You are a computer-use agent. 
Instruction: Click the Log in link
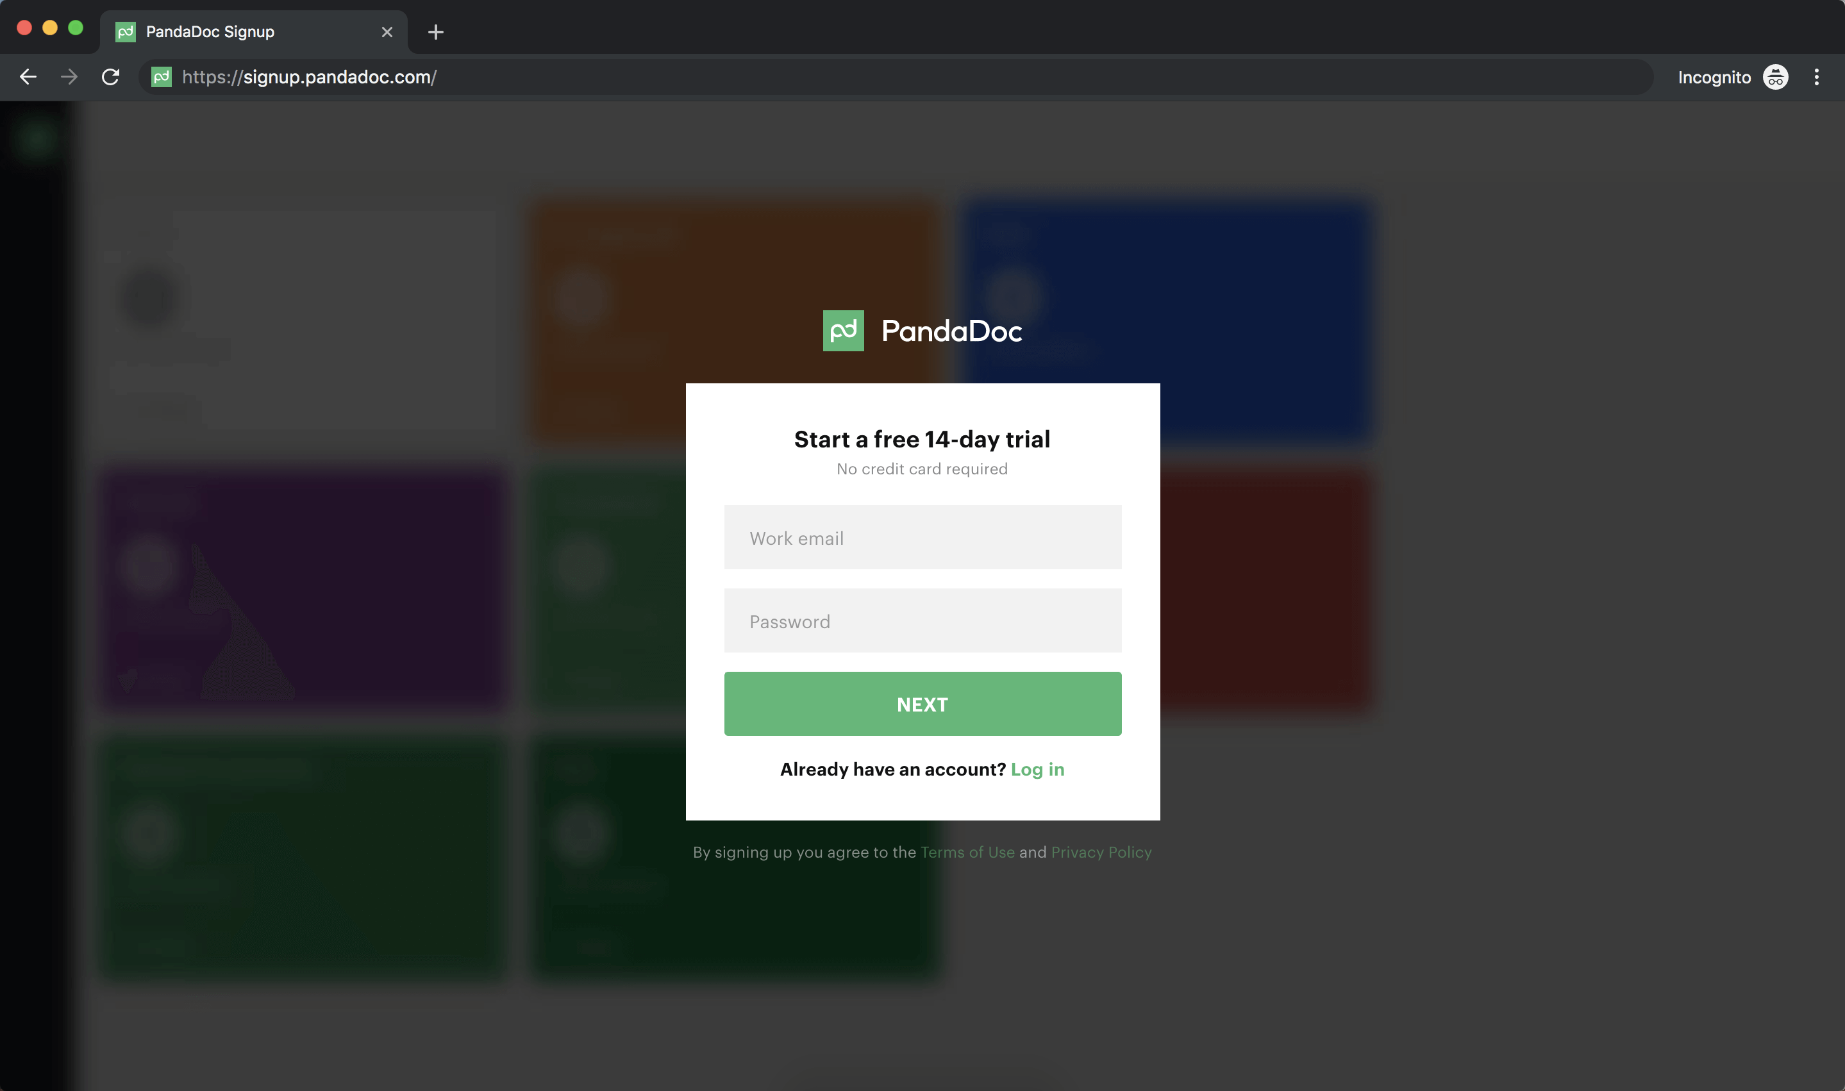click(1037, 769)
